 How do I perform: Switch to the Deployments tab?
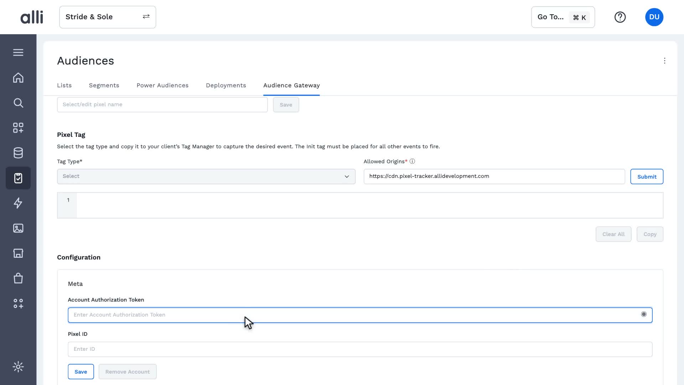pyautogui.click(x=226, y=86)
